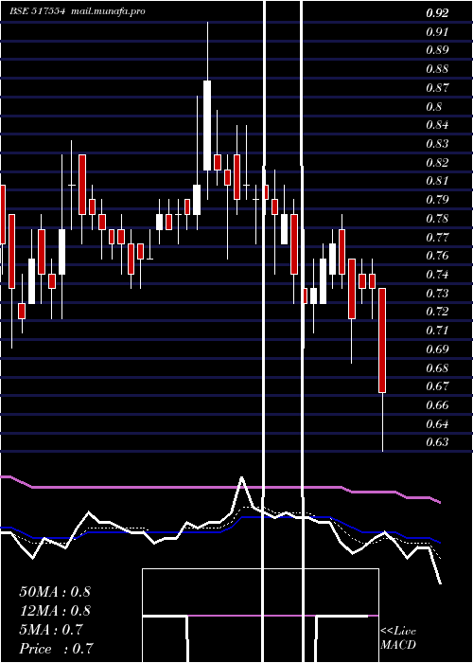Click the 0.77 price axis label
Image resolution: width=473 pixels, height=663 pixels.
click(437, 237)
